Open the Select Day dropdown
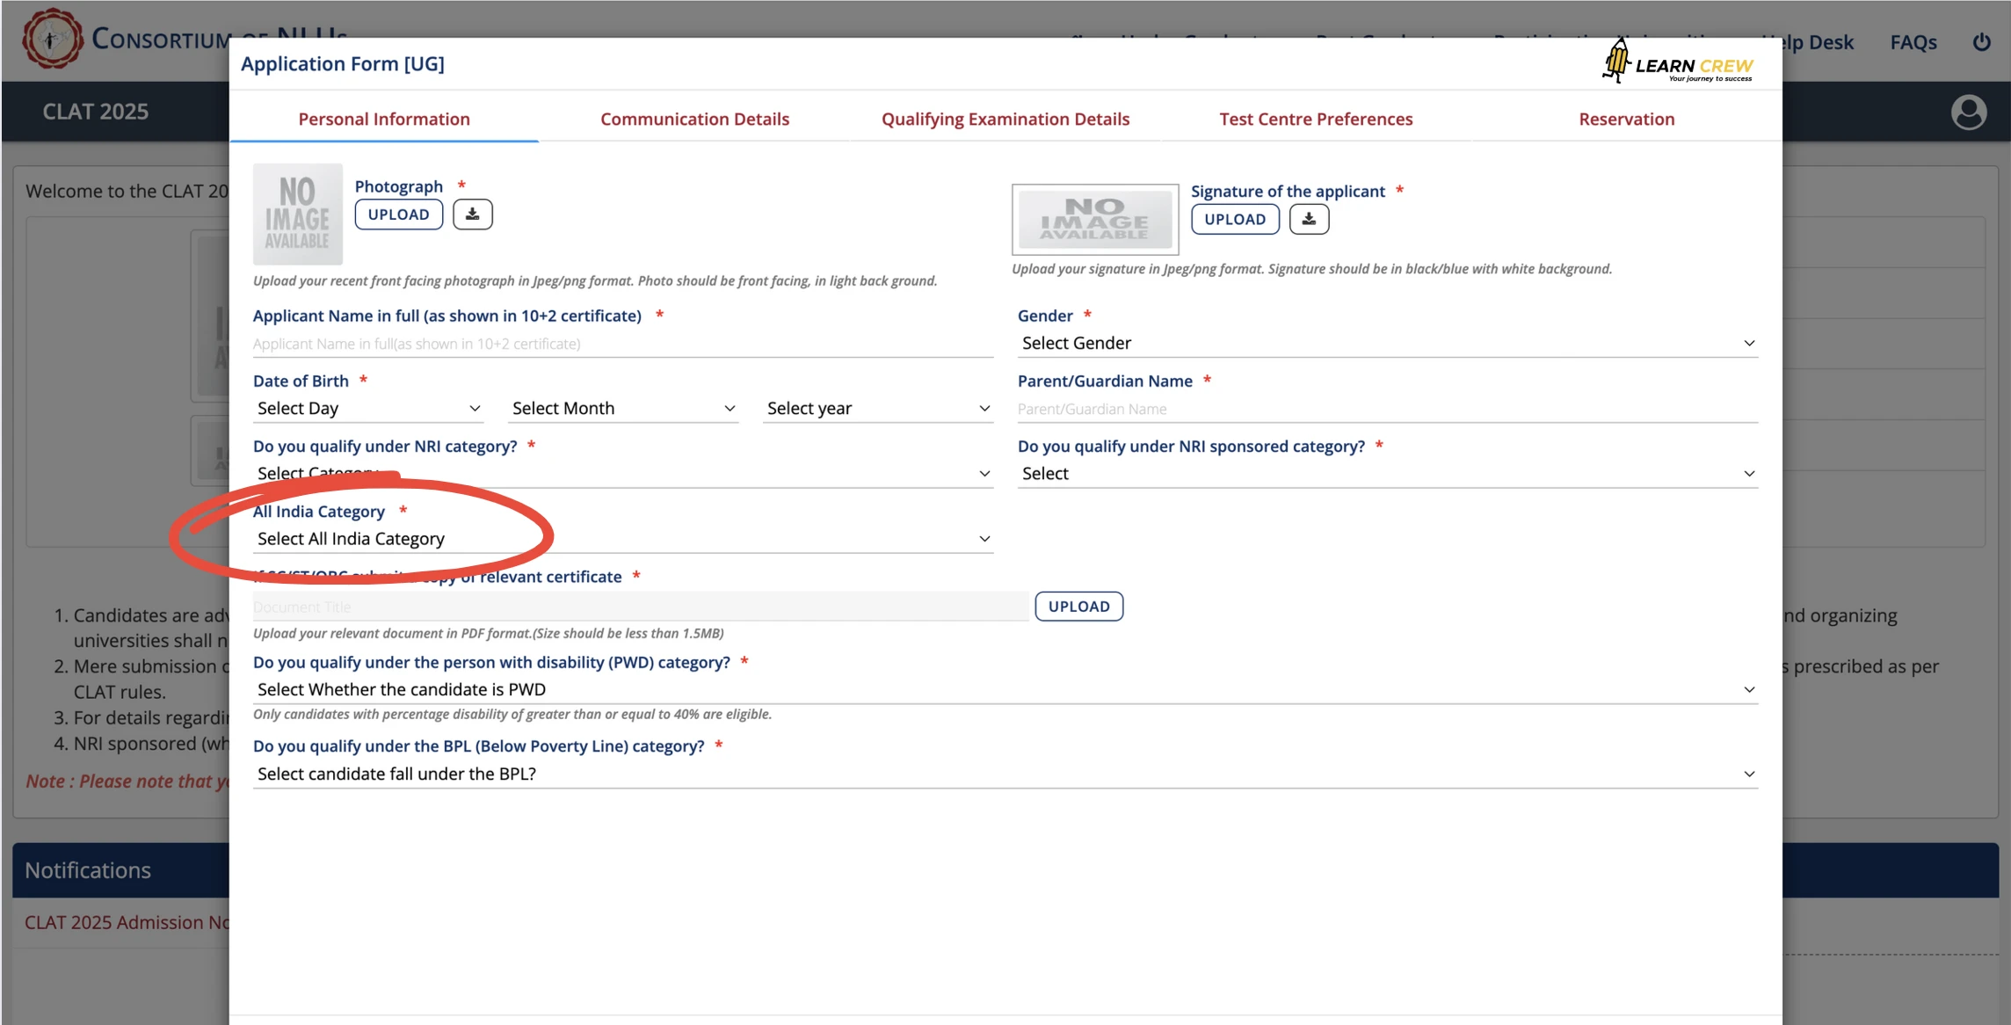The image size is (2011, 1025). [x=368, y=408]
